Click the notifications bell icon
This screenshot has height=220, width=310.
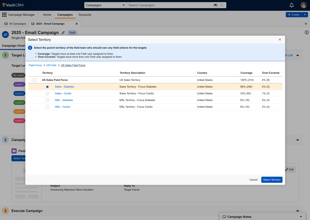click(291, 5)
